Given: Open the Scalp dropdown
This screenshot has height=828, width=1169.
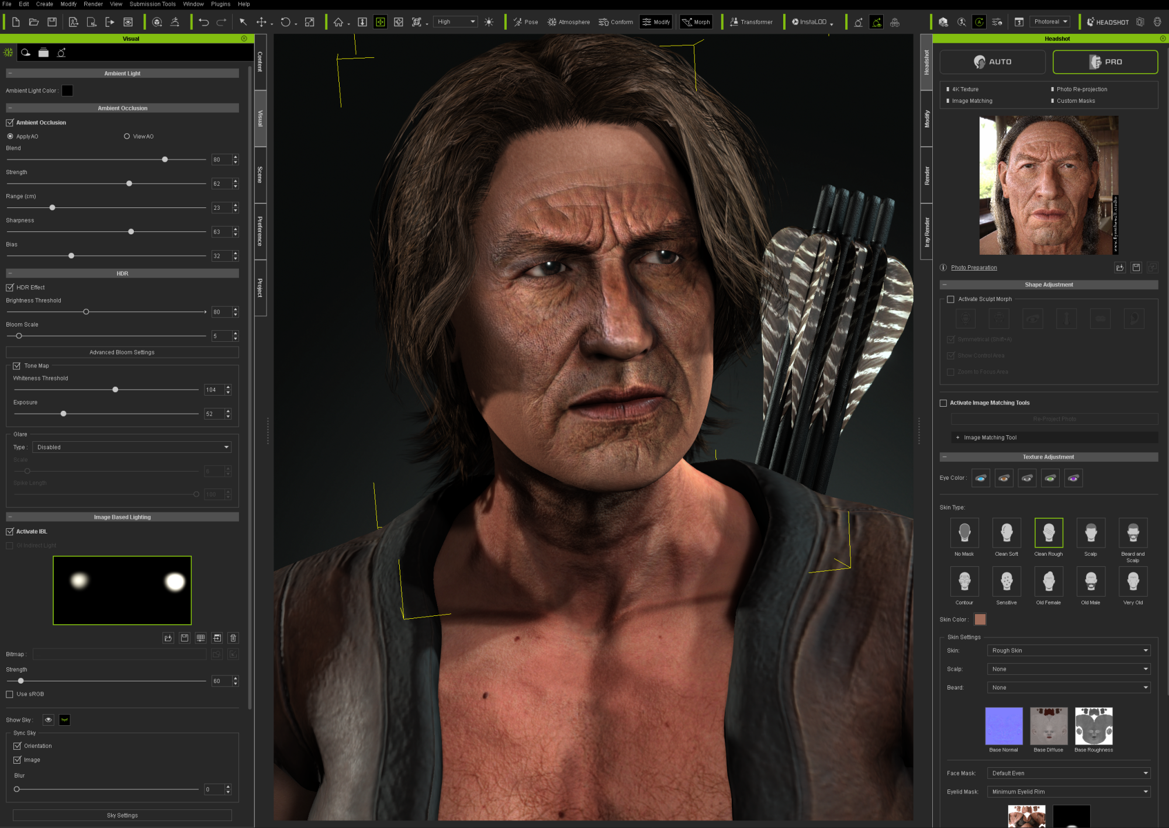Looking at the screenshot, I should coord(1069,669).
